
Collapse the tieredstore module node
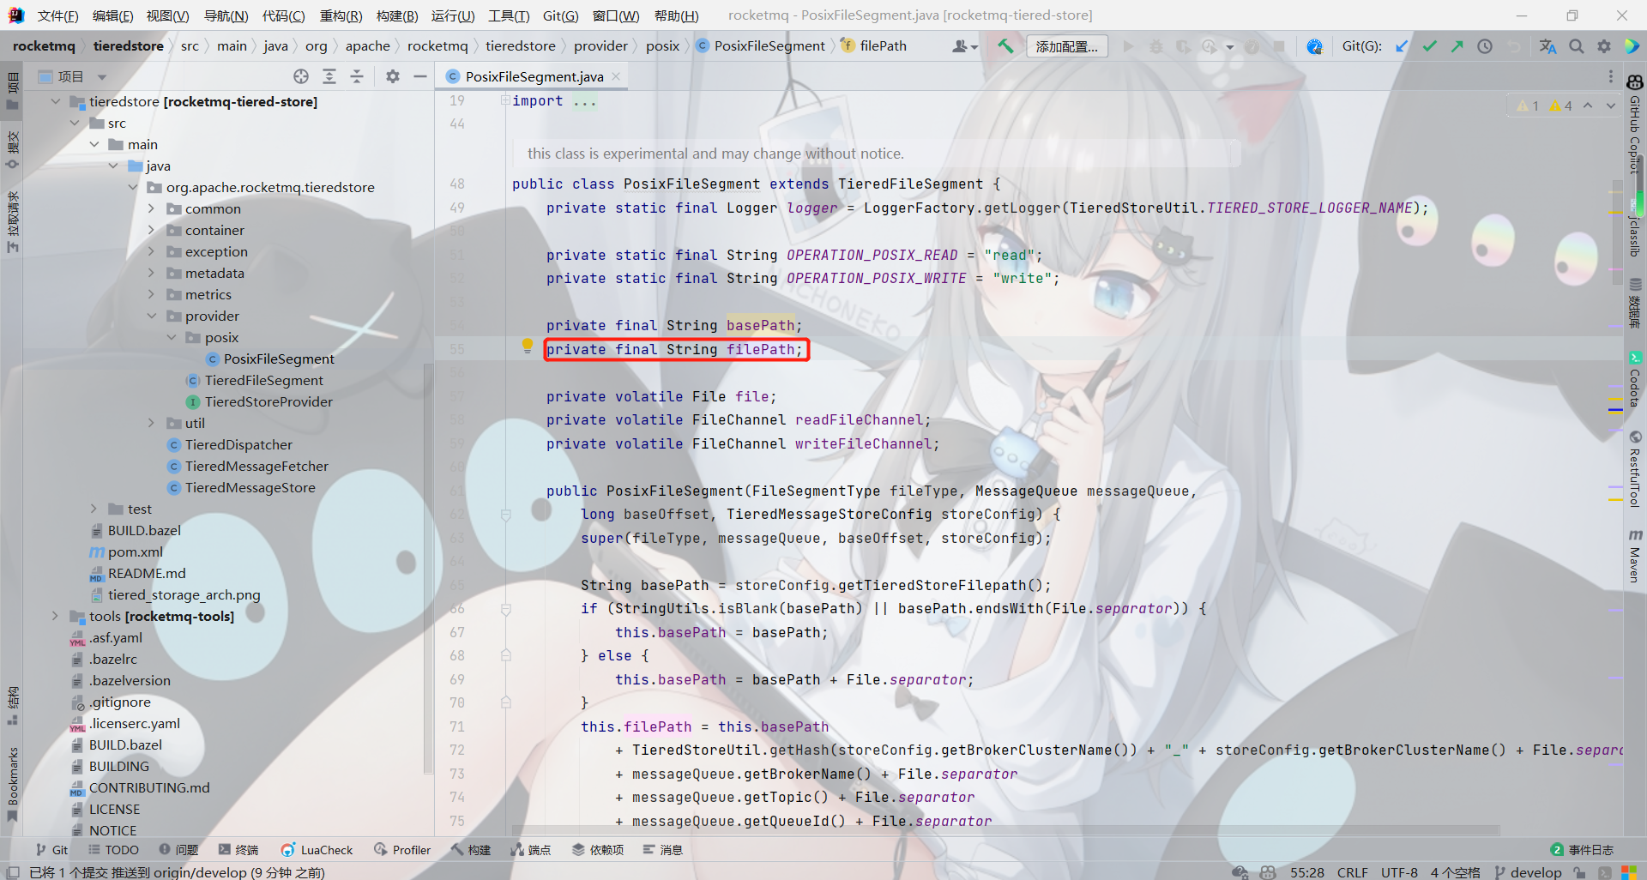coord(56,101)
